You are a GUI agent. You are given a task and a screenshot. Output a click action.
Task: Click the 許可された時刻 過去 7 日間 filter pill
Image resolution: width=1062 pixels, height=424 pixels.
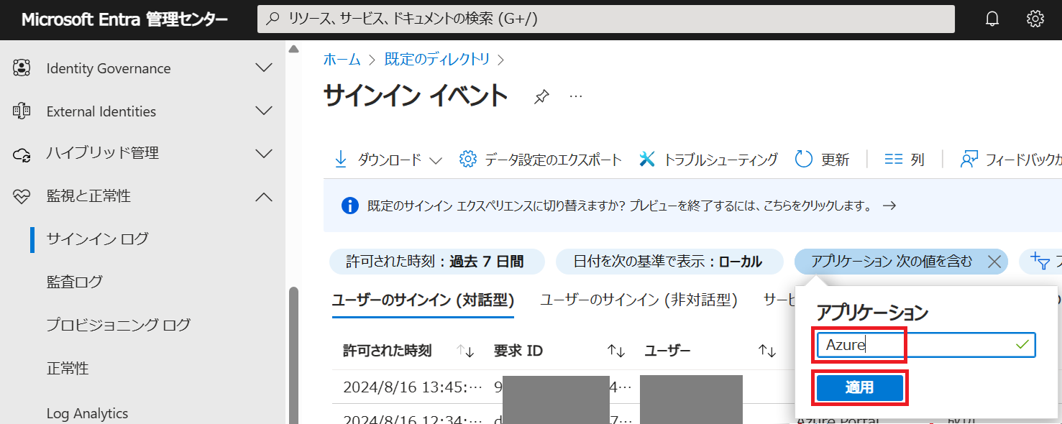437,262
